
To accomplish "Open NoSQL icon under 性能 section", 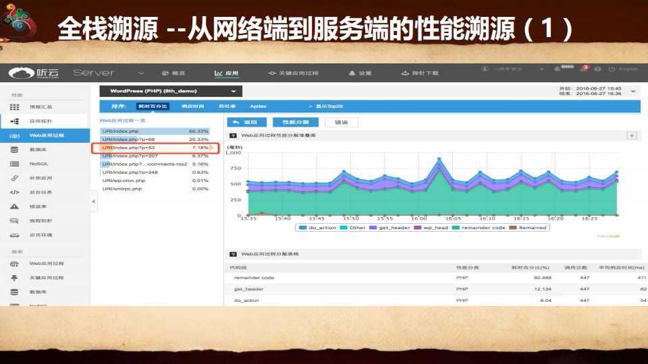I will [x=14, y=164].
